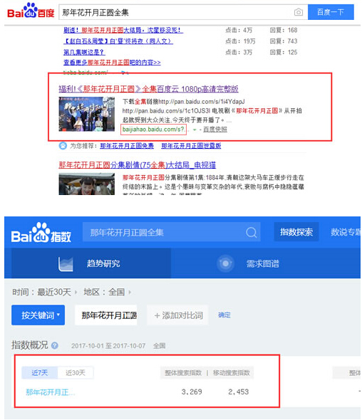This screenshot has width=362, height=420.
Task: Switch to the 数说专题 menu item
Action: 346,231
